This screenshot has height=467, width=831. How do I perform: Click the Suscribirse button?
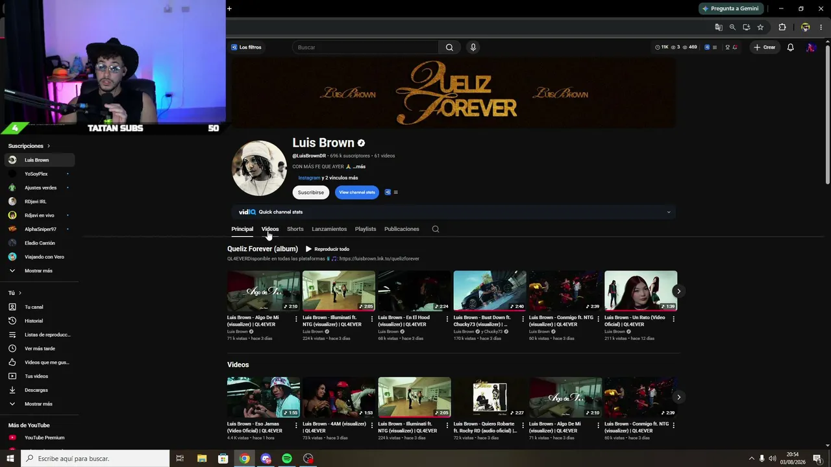click(x=311, y=192)
